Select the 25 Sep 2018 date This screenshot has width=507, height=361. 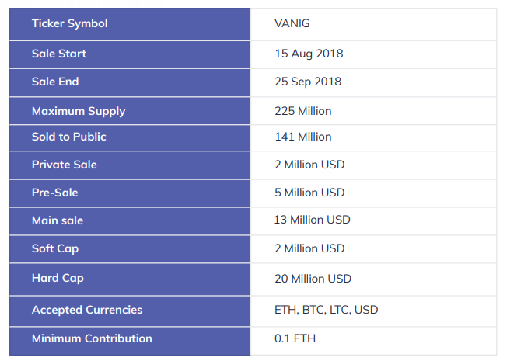(308, 82)
